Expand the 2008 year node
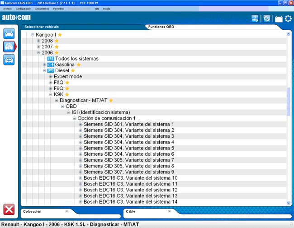Viewport: 294px width, 228px height. [38, 41]
